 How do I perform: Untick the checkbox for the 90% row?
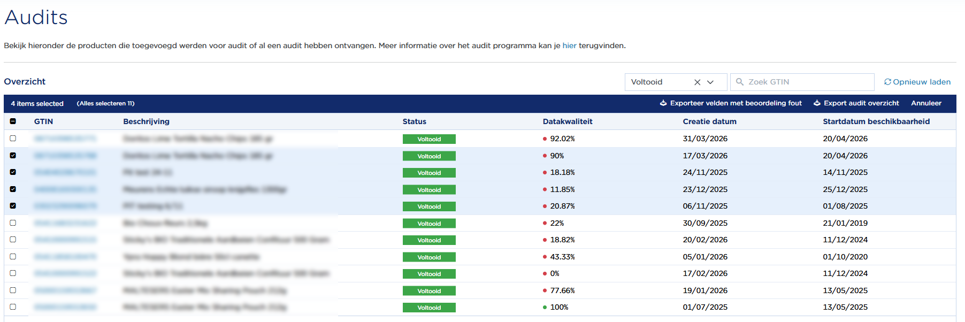[13, 156]
